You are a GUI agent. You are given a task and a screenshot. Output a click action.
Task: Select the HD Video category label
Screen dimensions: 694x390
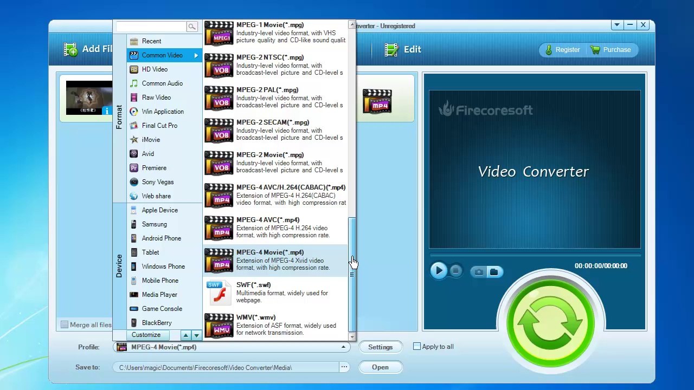[x=155, y=69]
